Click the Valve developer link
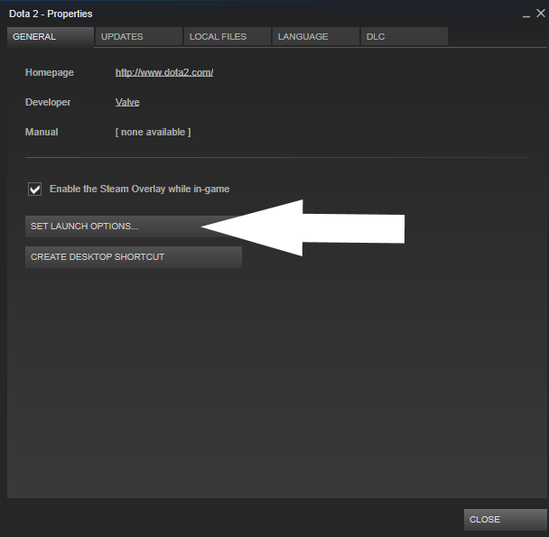The height and width of the screenshot is (537, 549). 127,102
